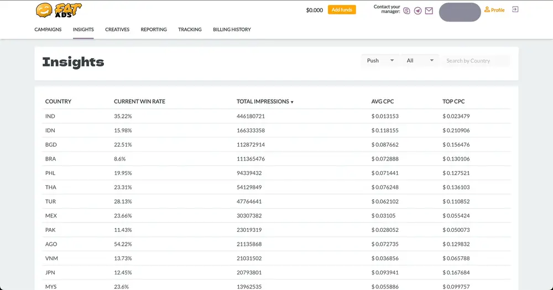
Task: Sort by Current Win Rate header
Action: click(x=139, y=102)
